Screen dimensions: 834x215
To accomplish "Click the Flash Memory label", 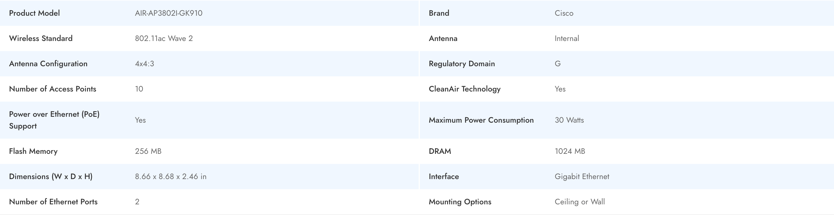I will pyautogui.click(x=33, y=151).
